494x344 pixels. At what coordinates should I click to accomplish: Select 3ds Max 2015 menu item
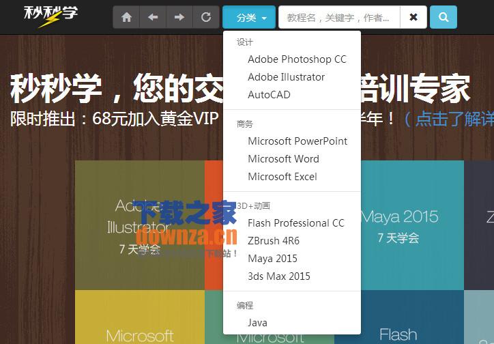292,276
